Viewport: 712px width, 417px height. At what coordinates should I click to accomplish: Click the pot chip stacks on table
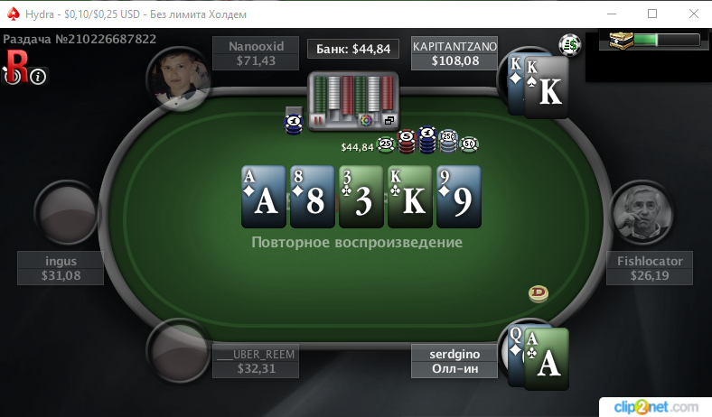[x=427, y=140]
